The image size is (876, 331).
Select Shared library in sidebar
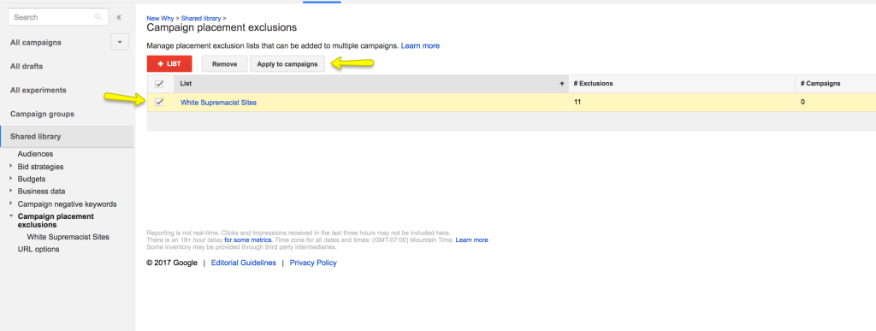(67, 137)
